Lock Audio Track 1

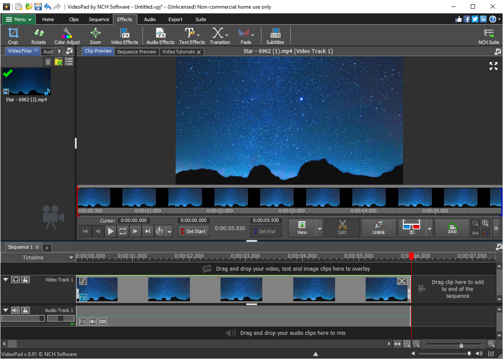[x=26, y=310]
